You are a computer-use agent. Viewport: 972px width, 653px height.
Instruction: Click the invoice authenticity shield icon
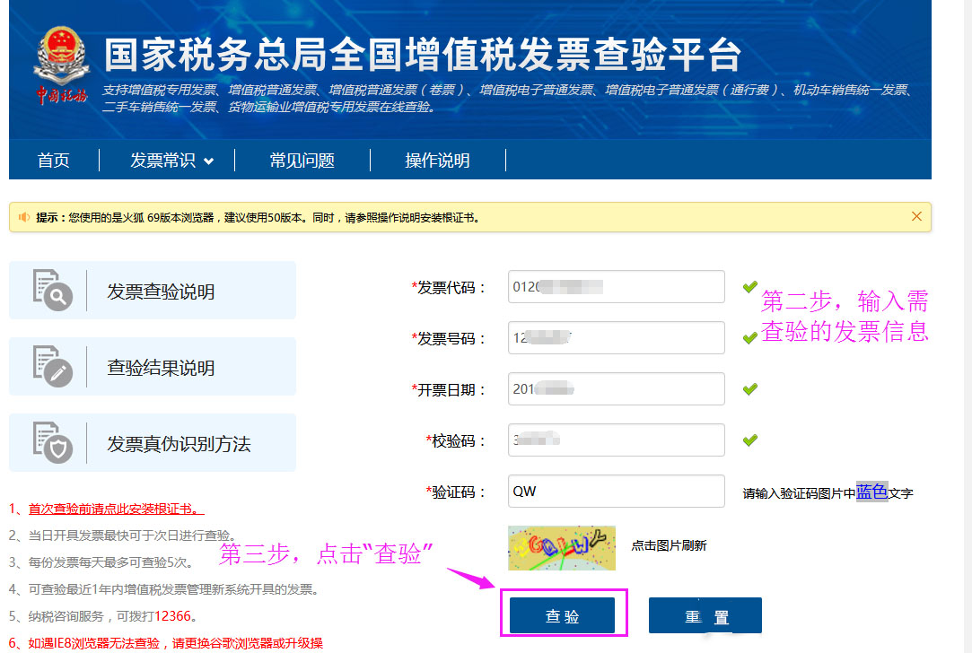pyautogui.click(x=51, y=442)
